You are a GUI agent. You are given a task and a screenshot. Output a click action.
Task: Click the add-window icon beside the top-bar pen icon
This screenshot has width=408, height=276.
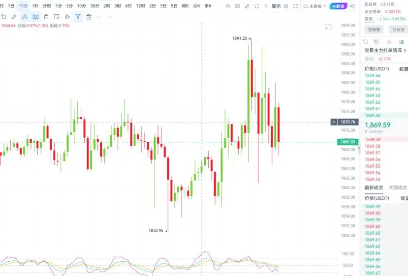tap(256, 6)
